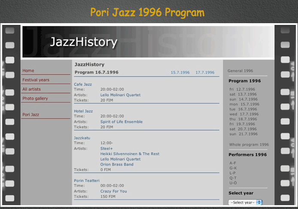Select fri 19.7.1996 program day
Screen dimensions: 298x209
tap(242, 124)
